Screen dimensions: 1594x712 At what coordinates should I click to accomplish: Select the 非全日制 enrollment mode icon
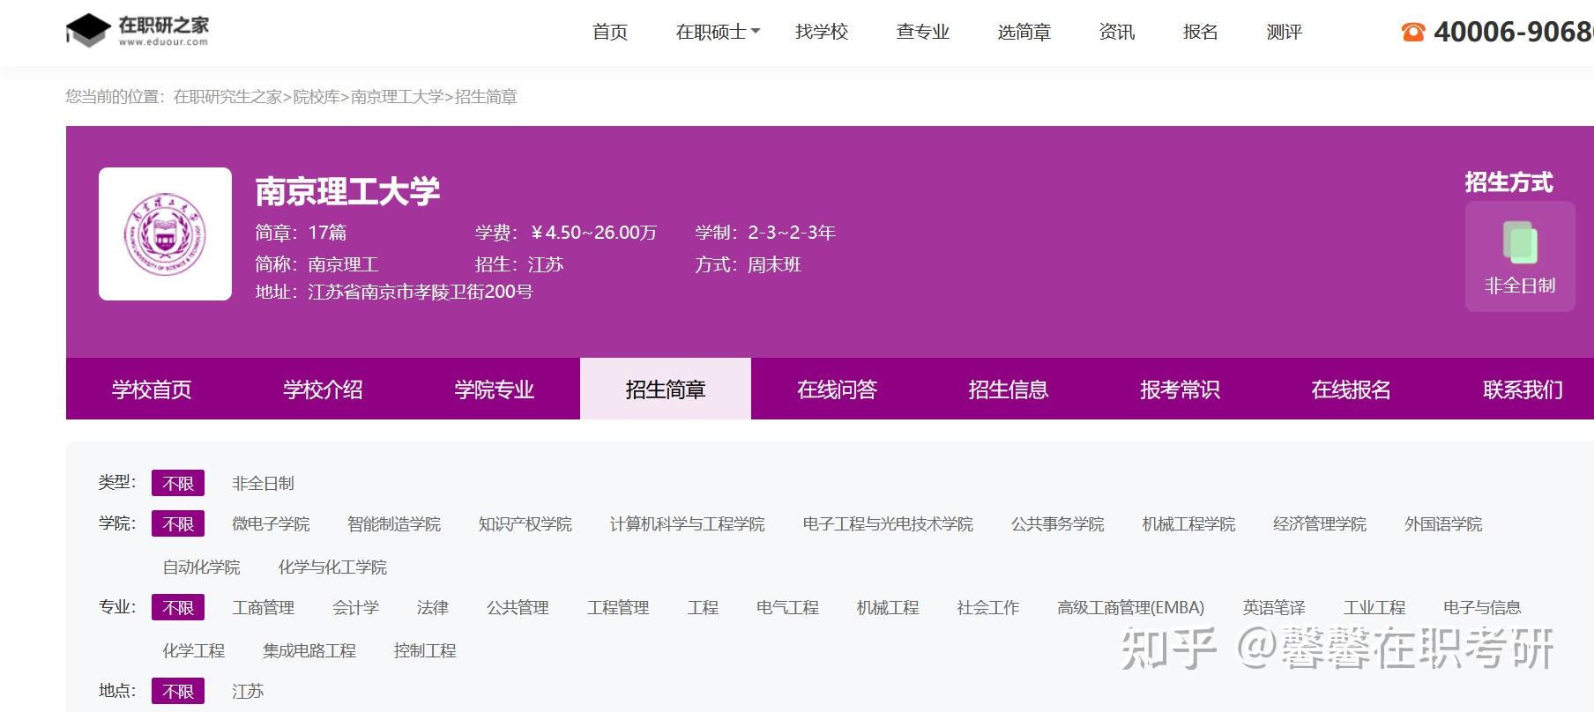pos(1519,256)
